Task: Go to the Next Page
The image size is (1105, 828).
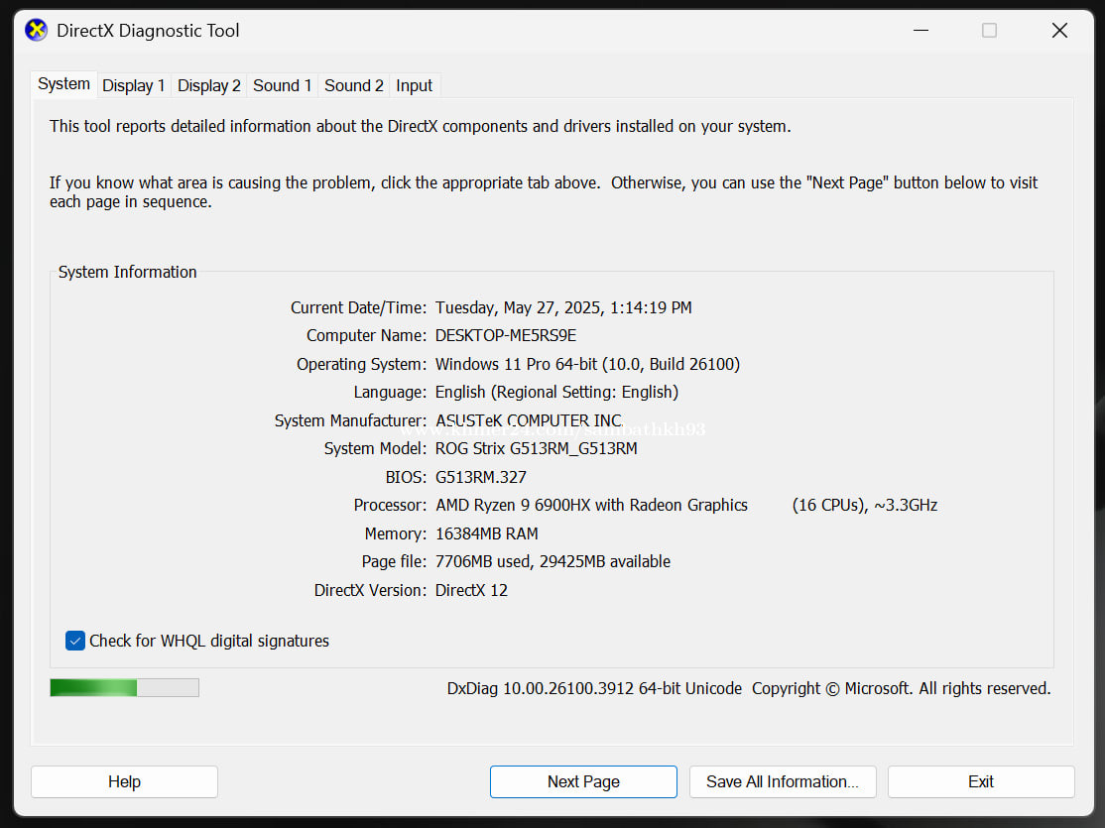Action: (x=583, y=781)
